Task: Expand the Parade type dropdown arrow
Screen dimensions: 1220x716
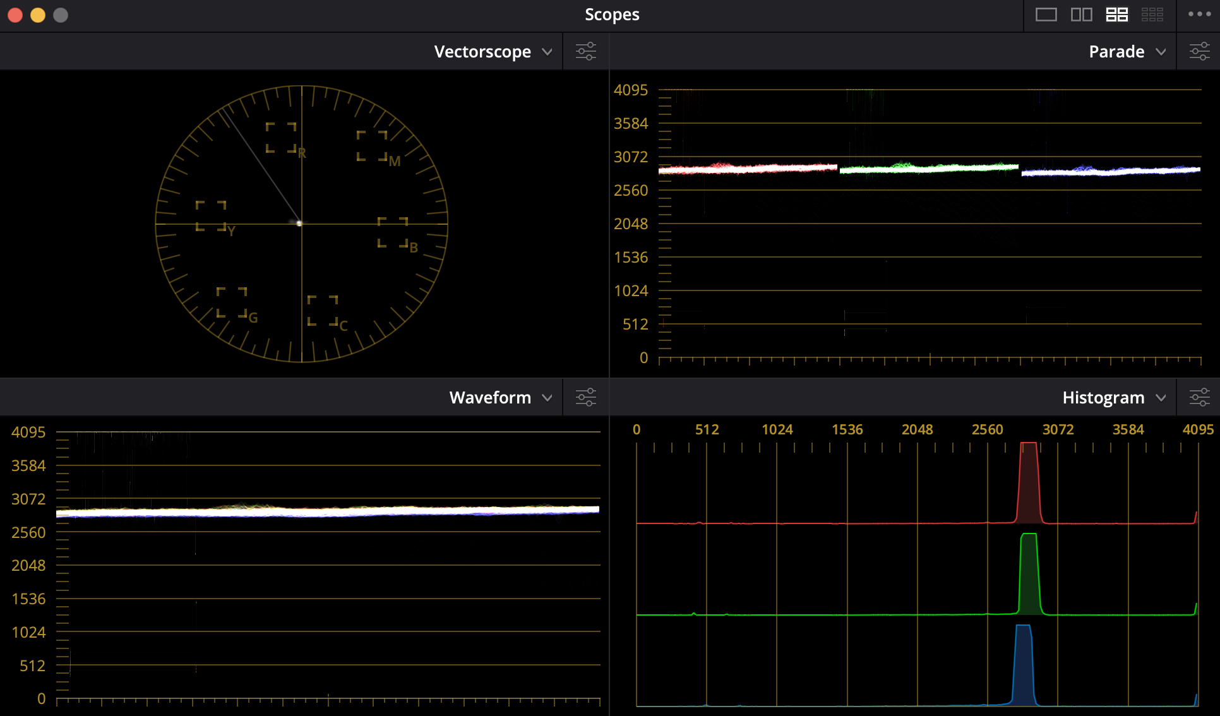Action: pyautogui.click(x=1161, y=52)
